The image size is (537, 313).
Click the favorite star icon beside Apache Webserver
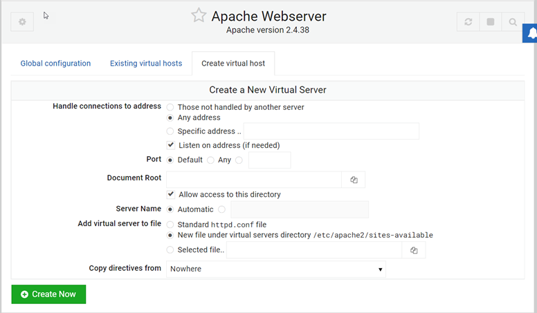tap(199, 16)
